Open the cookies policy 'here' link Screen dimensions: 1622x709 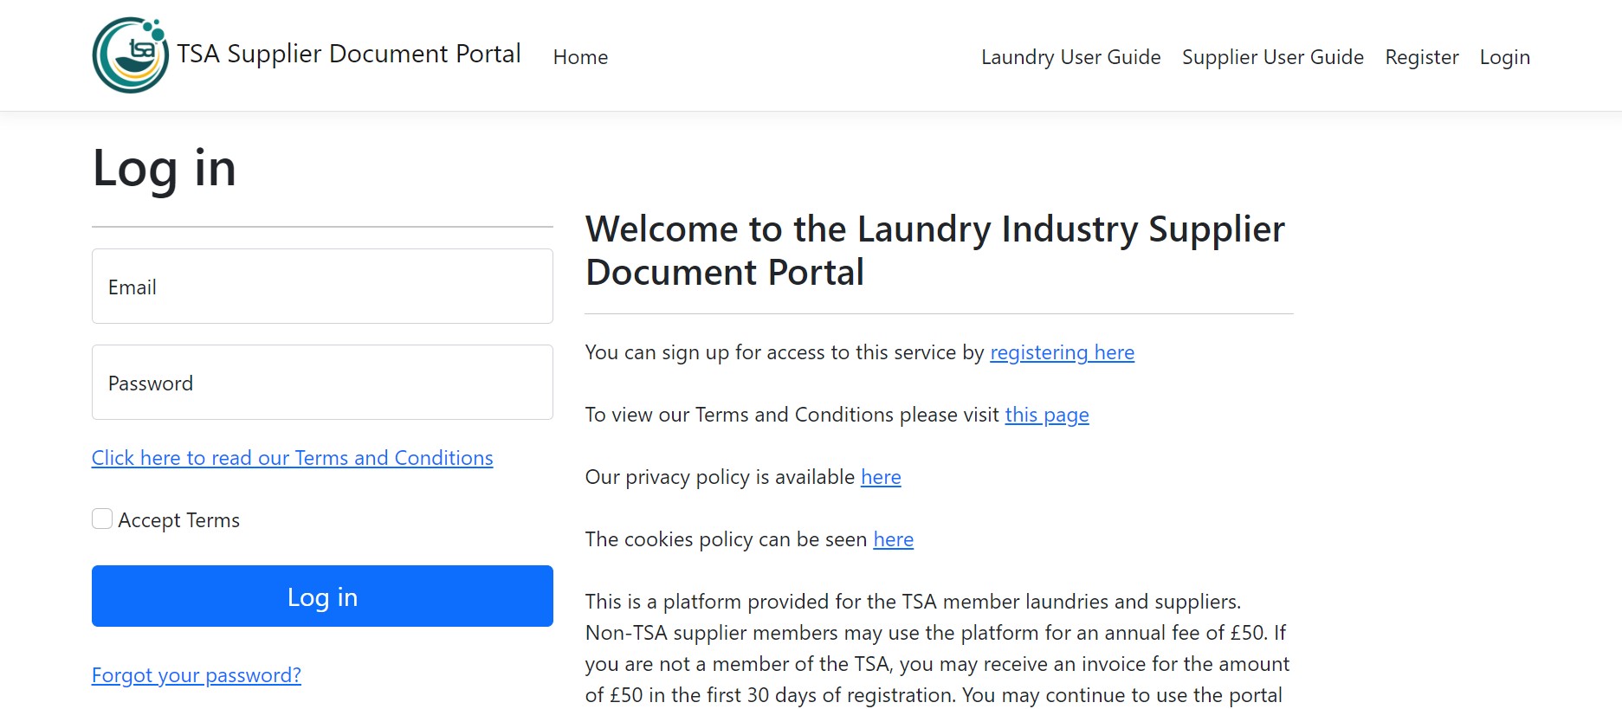click(x=894, y=539)
